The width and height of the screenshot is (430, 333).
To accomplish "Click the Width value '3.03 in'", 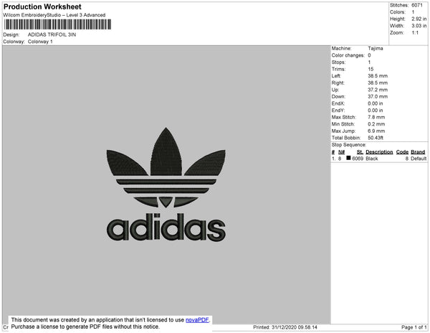I will point(419,26).
